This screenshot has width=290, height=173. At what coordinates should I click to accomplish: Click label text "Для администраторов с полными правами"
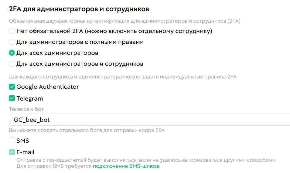80,42
